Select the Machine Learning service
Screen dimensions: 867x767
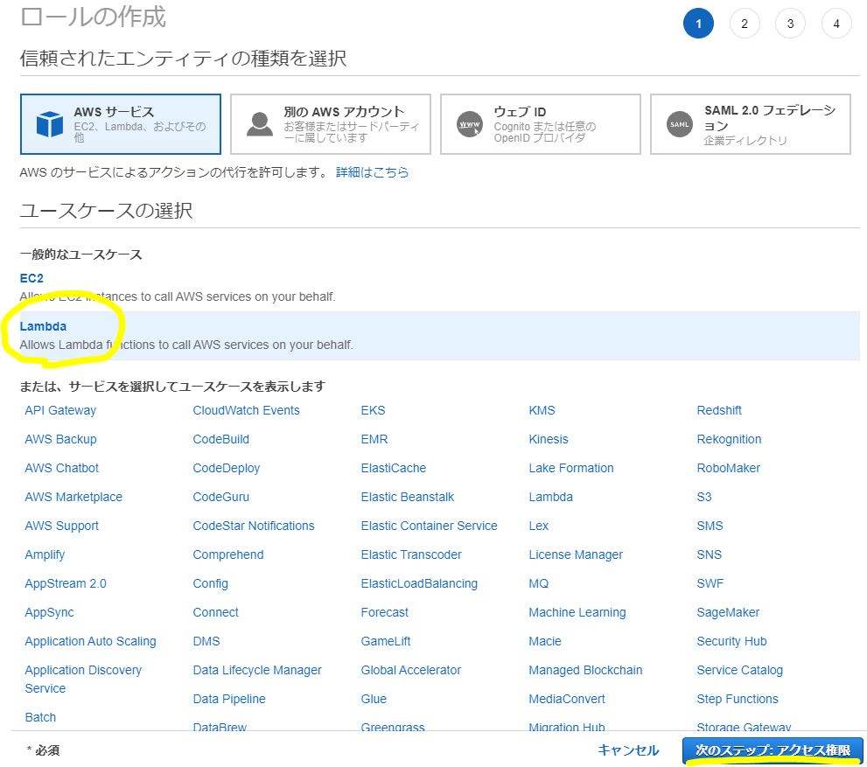point(577,612)
